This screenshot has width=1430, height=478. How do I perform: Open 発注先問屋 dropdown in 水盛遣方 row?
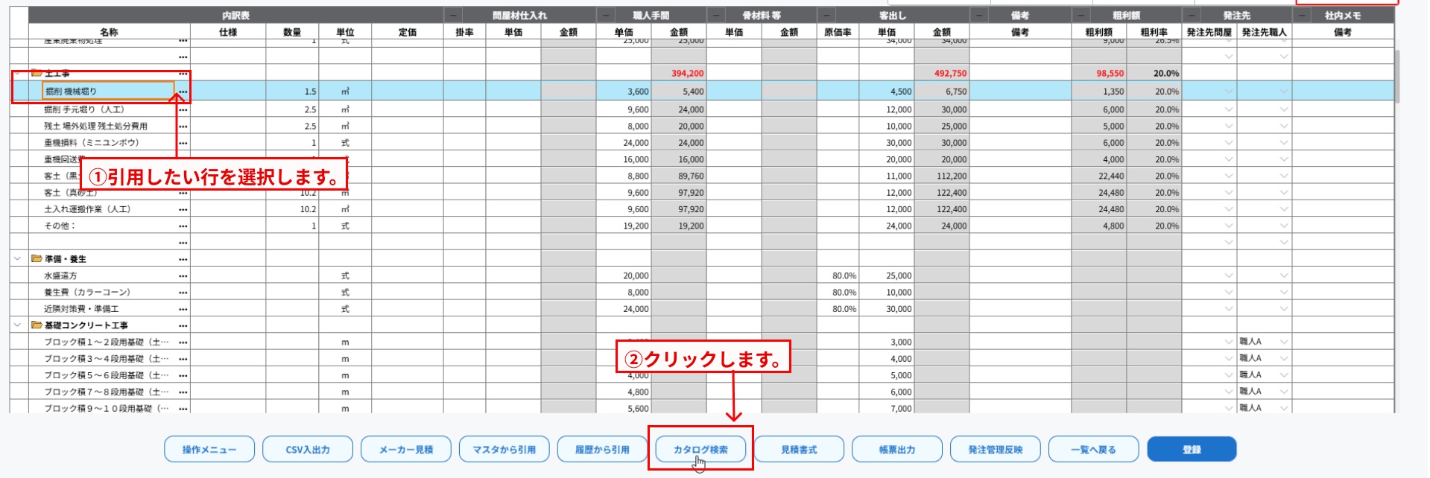click(x=1229, y=276)
